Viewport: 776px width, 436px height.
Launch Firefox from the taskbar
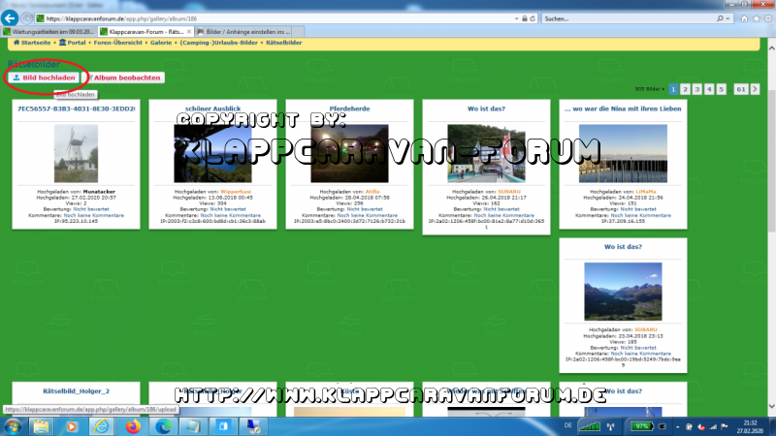[x=133, y=425]
